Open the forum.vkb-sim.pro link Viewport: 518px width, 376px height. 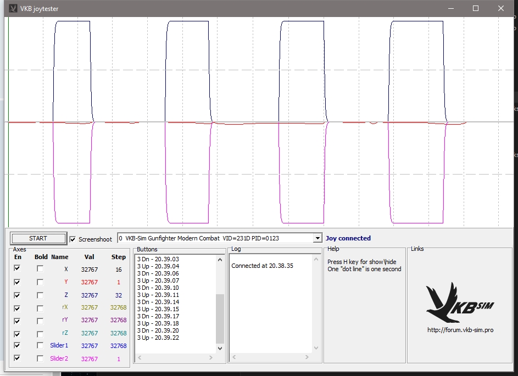click(x=460, y=330)
